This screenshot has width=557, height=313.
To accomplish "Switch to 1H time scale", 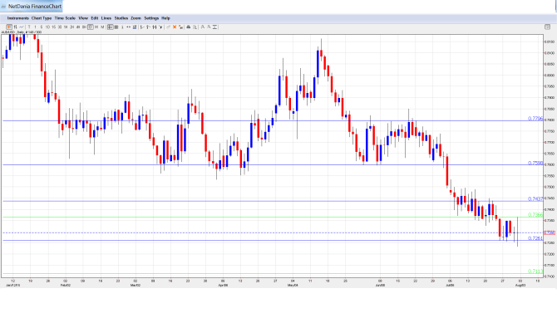I will click(66, 27).
